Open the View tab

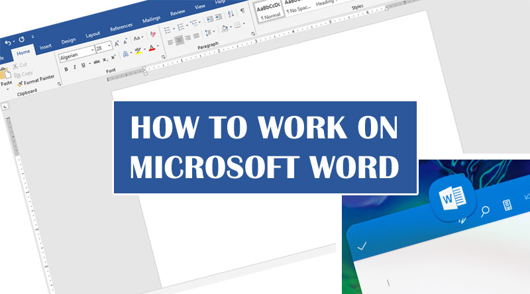pyautogui.click(x=199, y=7)
